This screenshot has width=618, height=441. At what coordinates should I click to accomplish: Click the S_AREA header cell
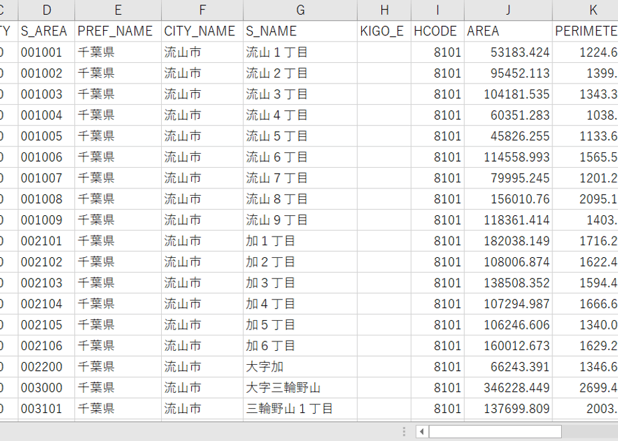tap(47, 31)
